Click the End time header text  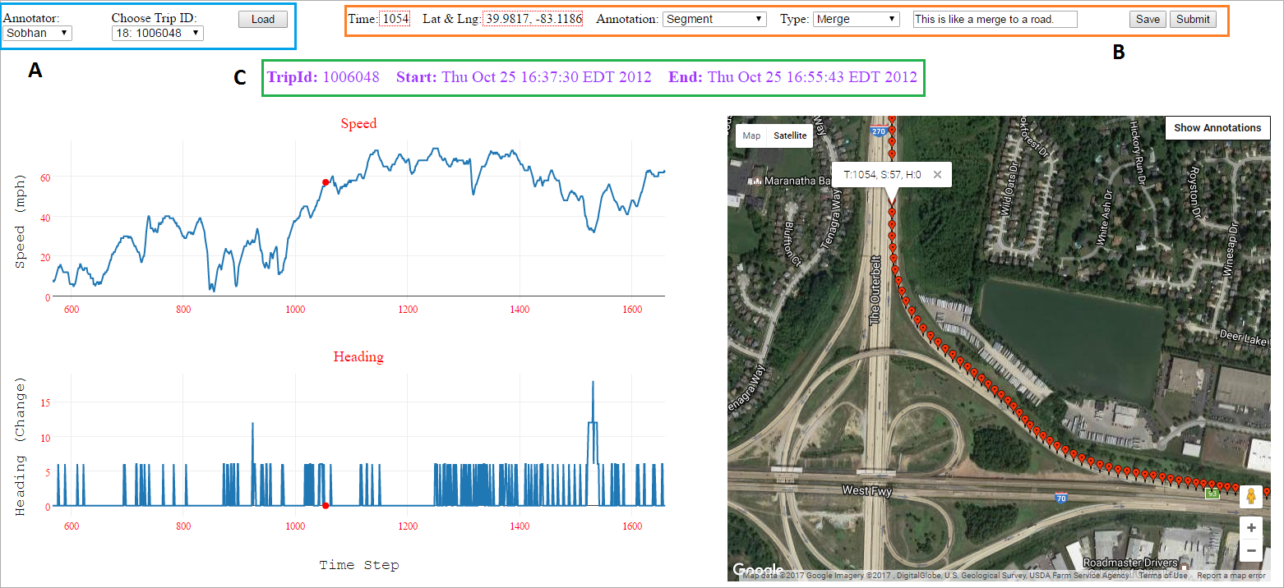pos(792,77)
